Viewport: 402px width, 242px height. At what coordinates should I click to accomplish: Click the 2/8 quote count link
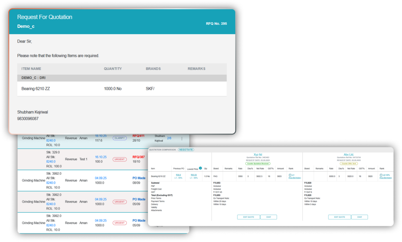tap(169, 138)
